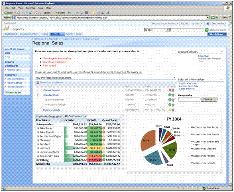Click the green search go icon beside search box
This screenshot has height=192, width=234.
[x=206, y=30]
